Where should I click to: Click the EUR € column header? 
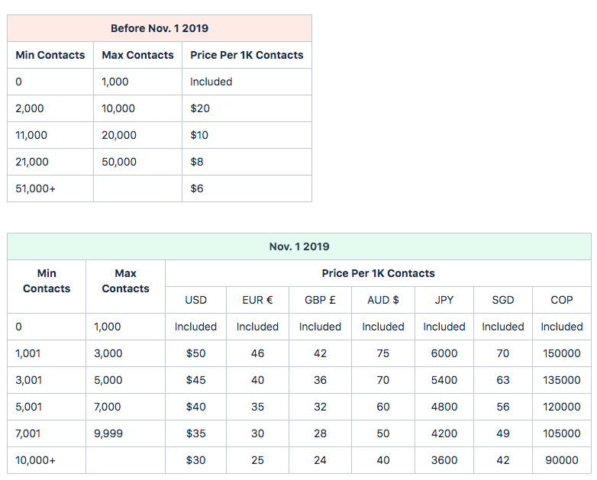tap(257, 300)
